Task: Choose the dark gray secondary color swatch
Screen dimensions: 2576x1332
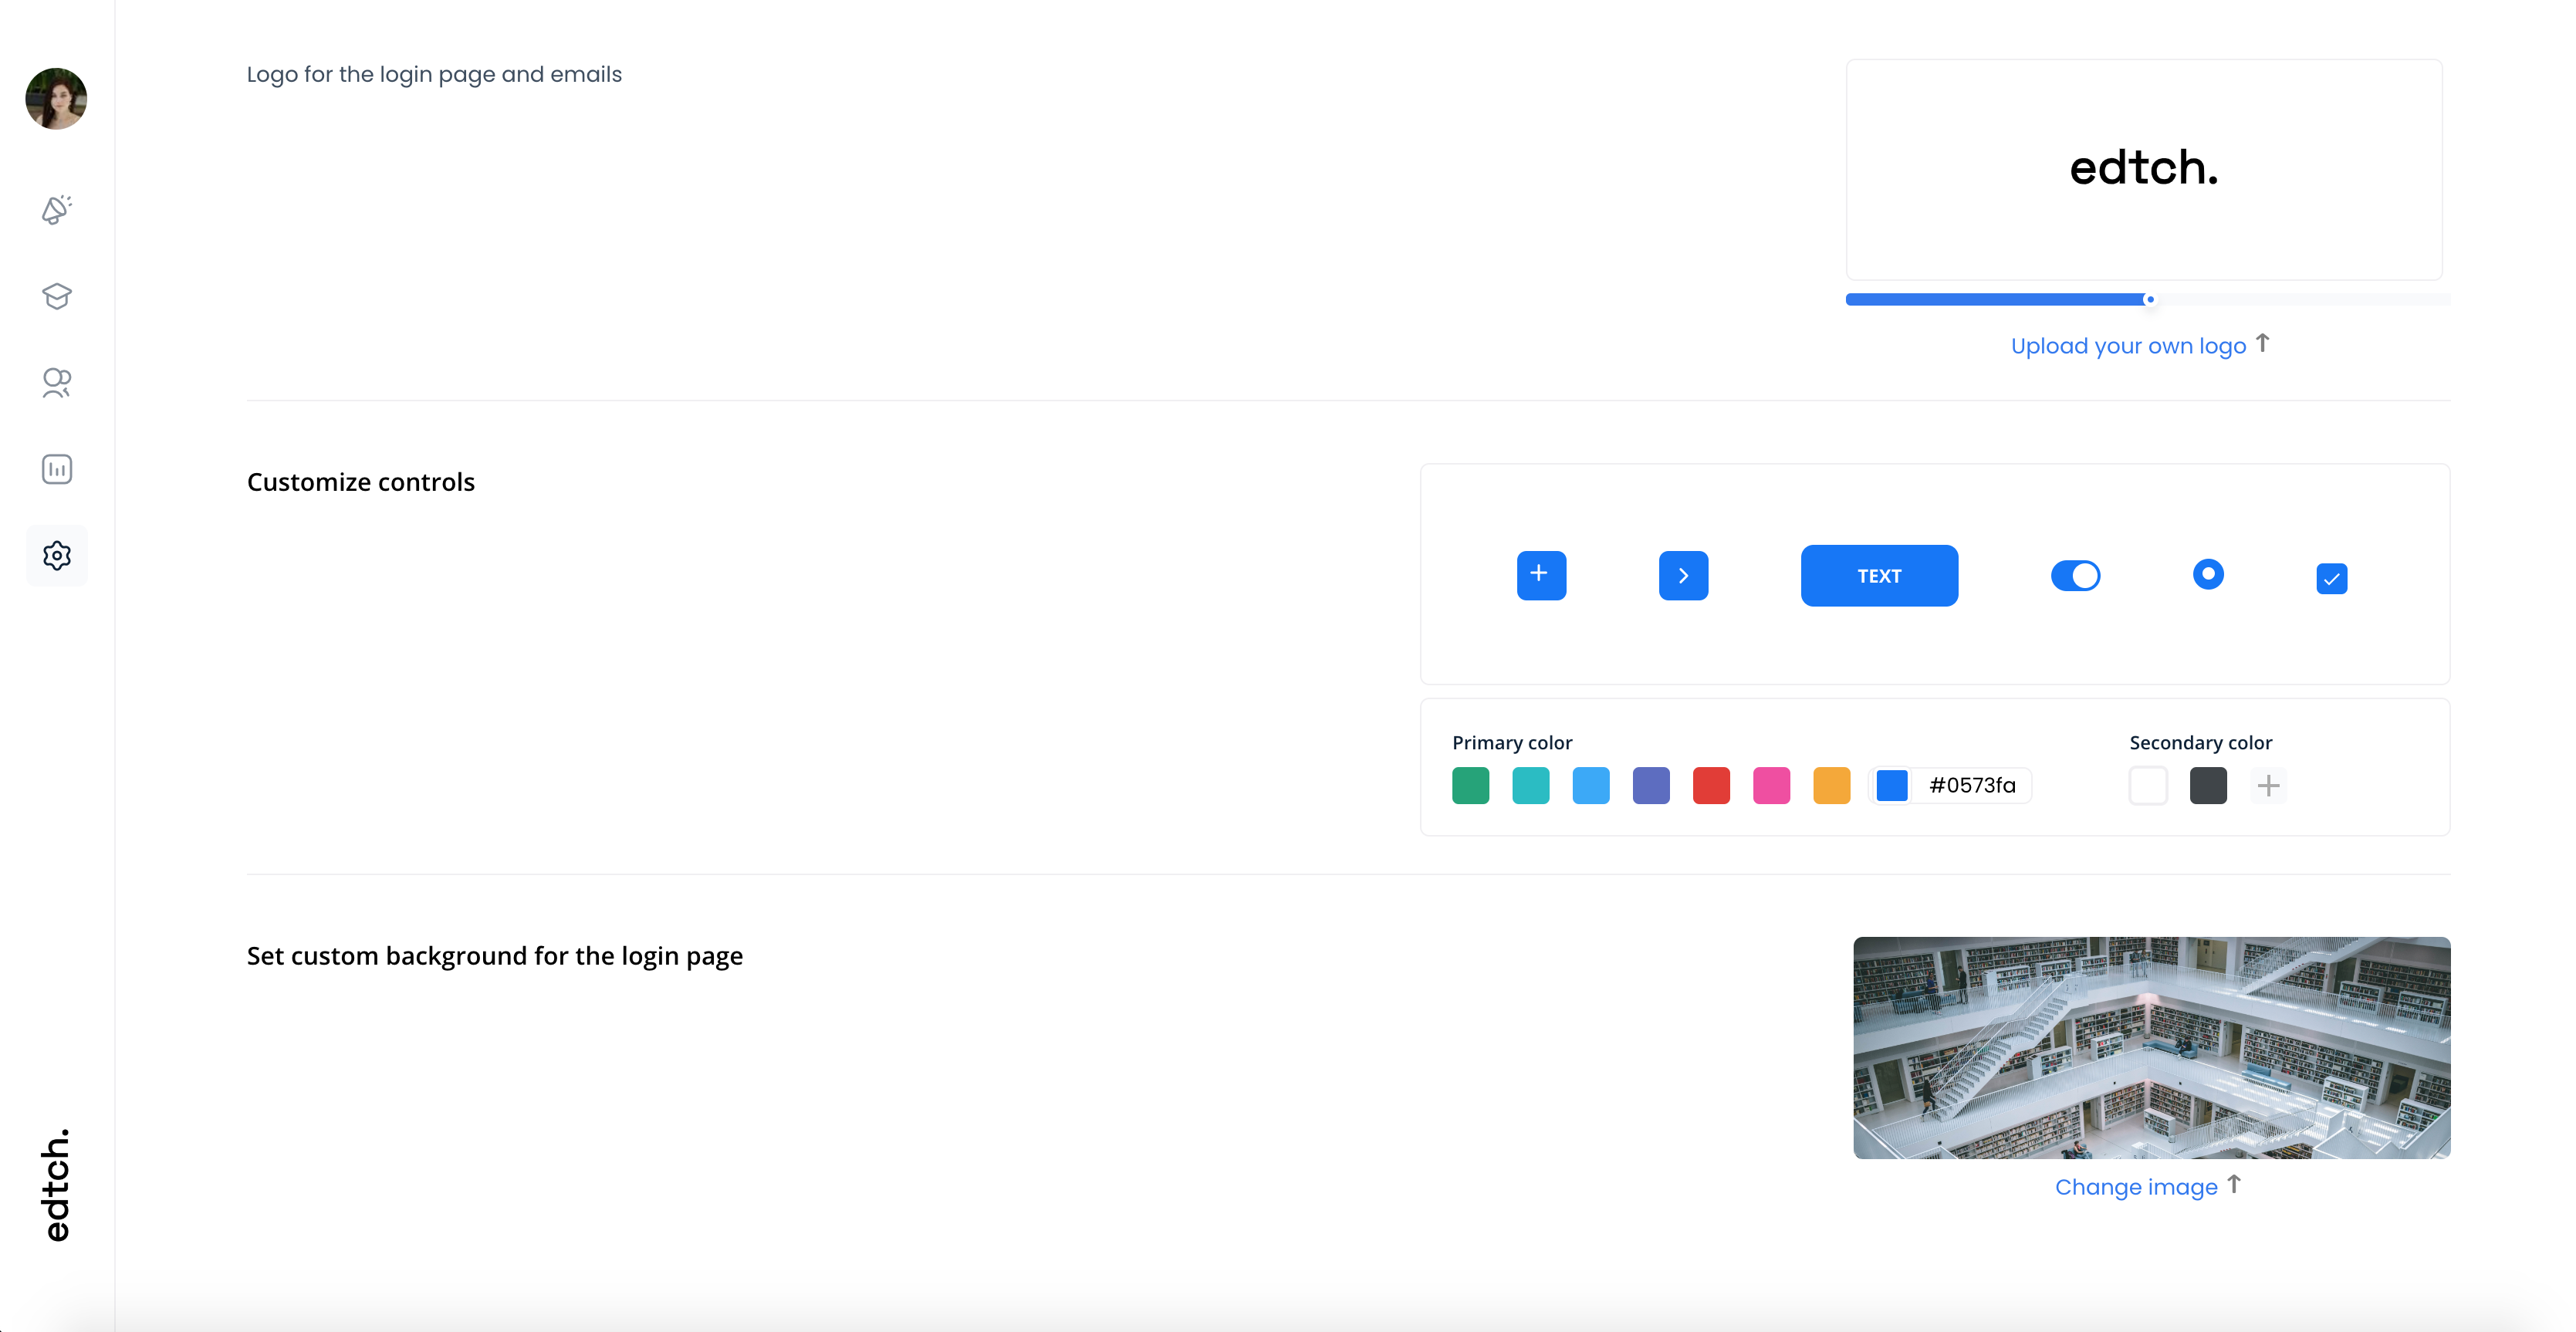Action: click(2208, 786)
